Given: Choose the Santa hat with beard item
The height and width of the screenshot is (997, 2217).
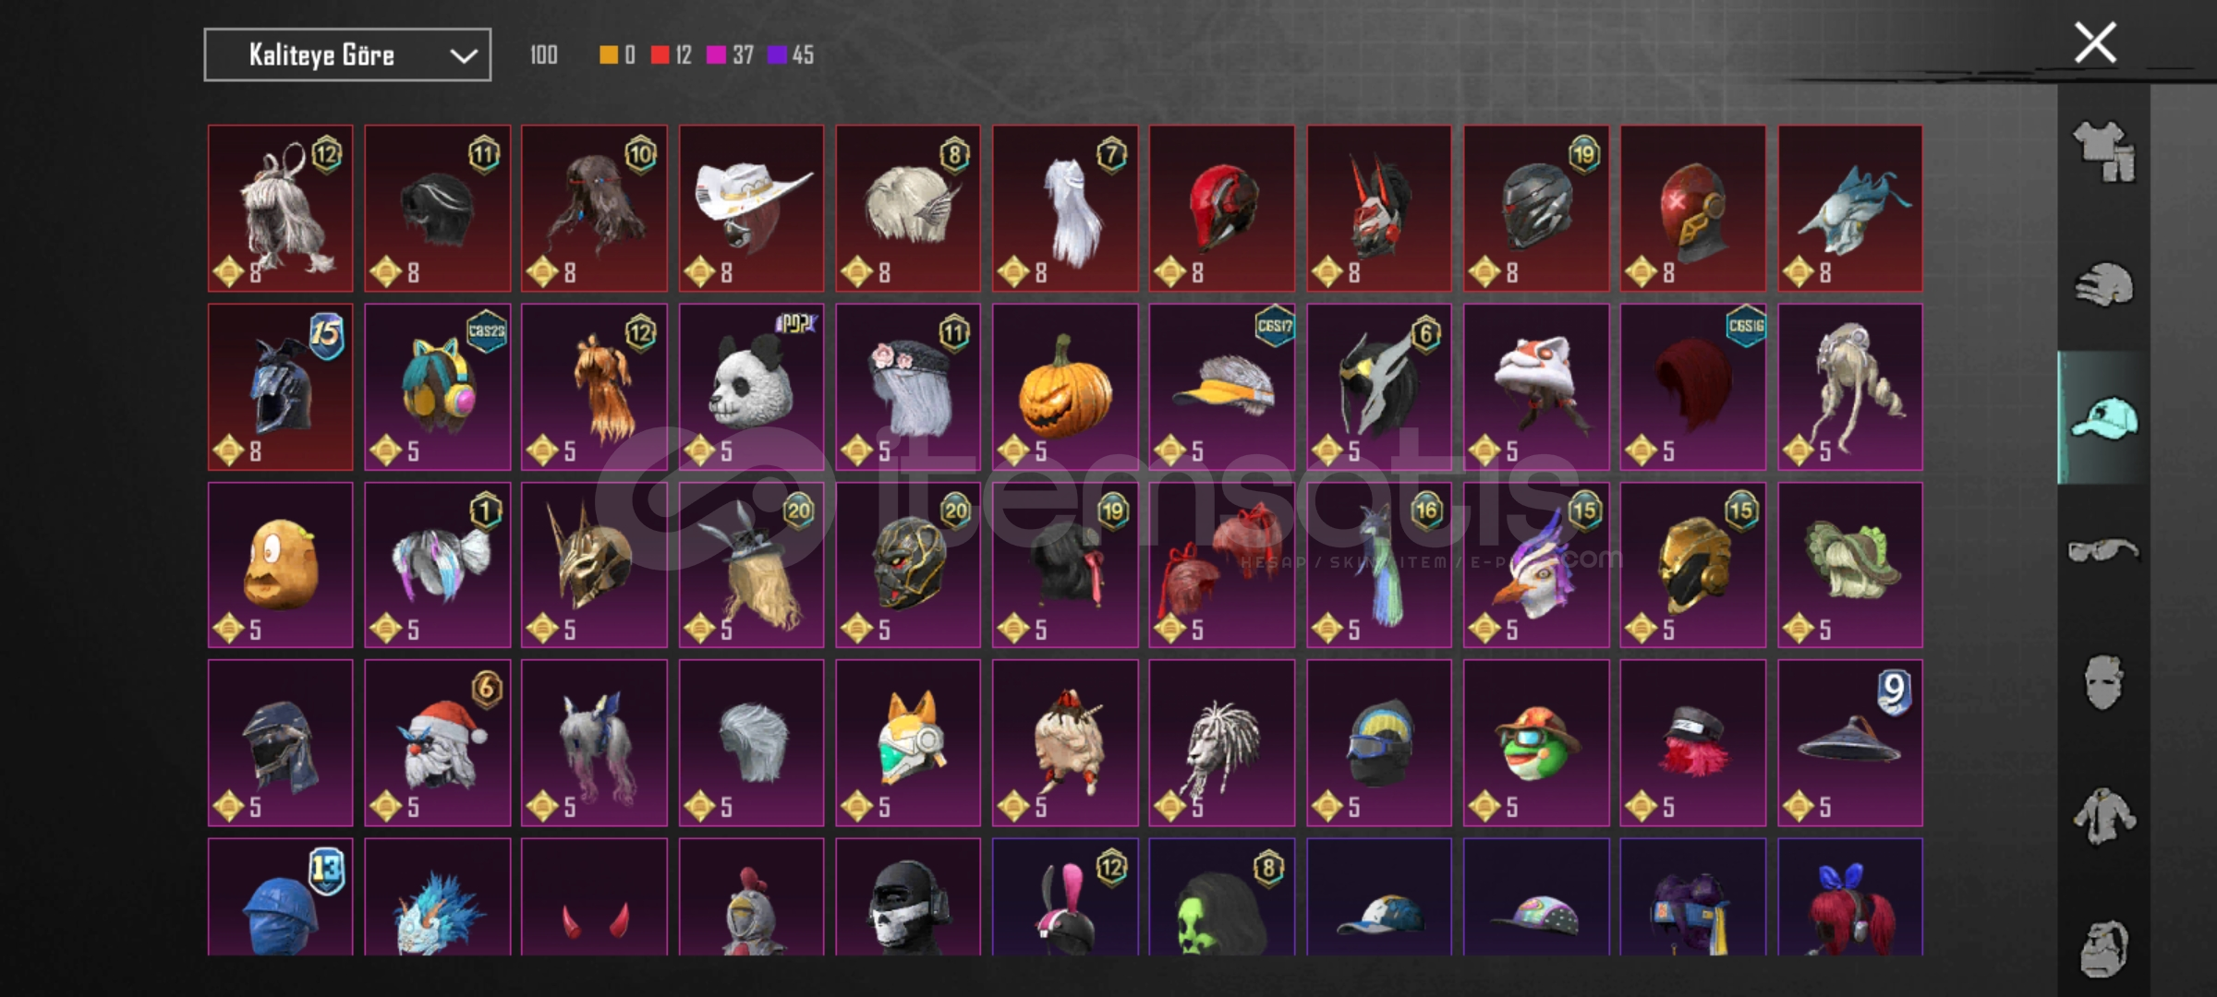Looking at the screenshot, I should 437,743.
